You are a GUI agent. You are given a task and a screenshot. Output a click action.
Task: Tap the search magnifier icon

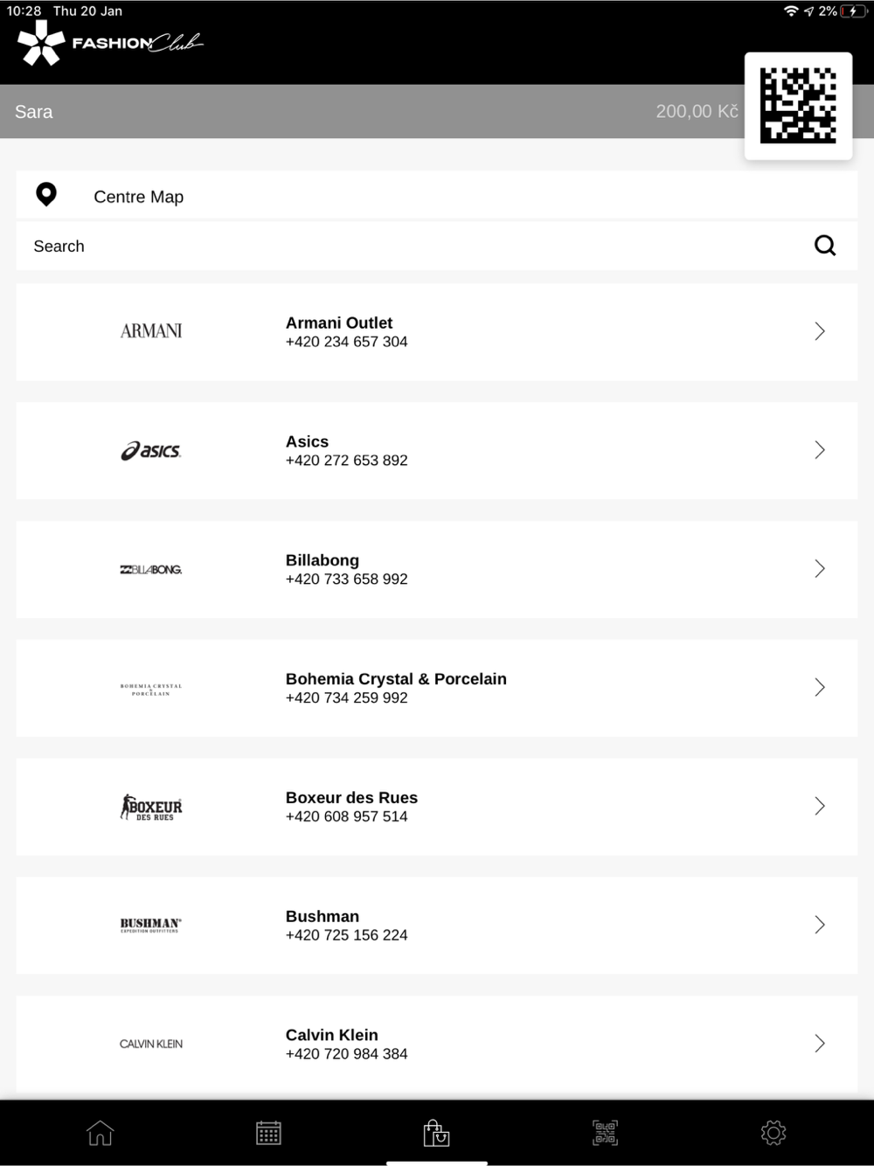coord(825,246)
